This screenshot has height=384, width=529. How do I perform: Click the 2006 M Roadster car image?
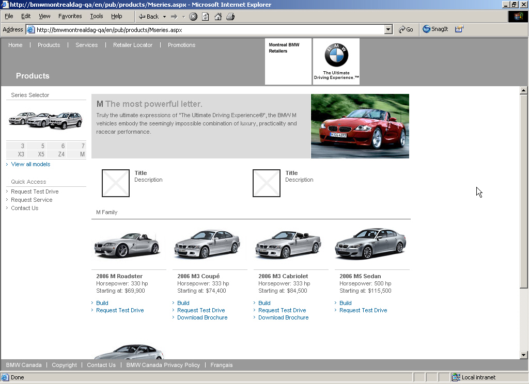point(127,245)
